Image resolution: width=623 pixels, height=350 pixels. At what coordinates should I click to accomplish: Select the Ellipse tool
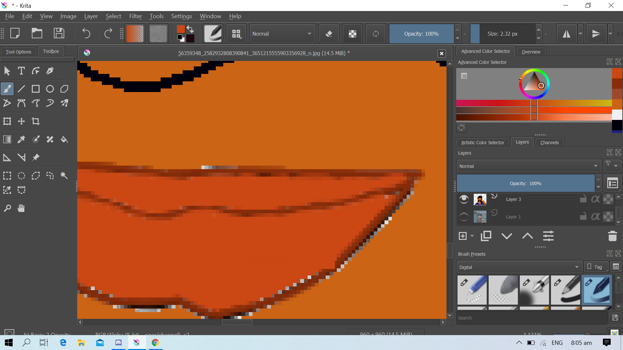tap(50, 89)
